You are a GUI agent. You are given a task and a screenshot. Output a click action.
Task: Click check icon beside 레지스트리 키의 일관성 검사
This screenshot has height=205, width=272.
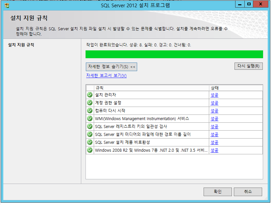point(90,126)
